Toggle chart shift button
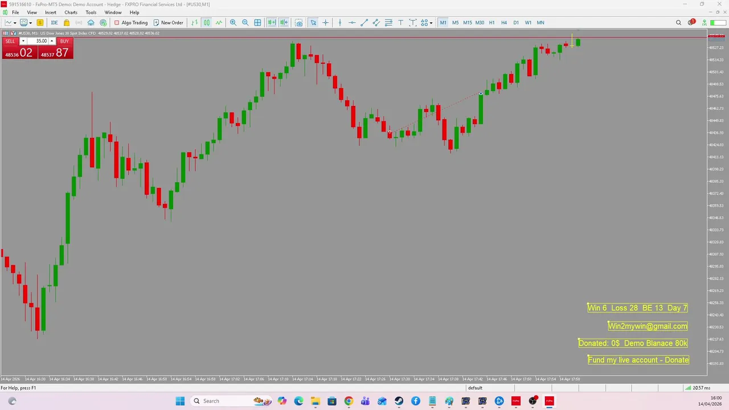This screenshot has height=410, width=729. pyautogui.click(x=284, y=23)
